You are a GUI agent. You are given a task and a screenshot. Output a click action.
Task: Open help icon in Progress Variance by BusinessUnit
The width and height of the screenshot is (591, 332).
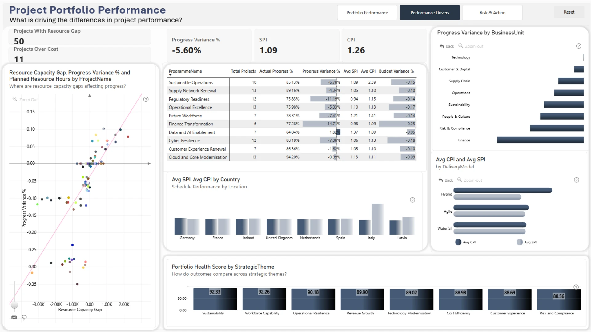[579, 46]
